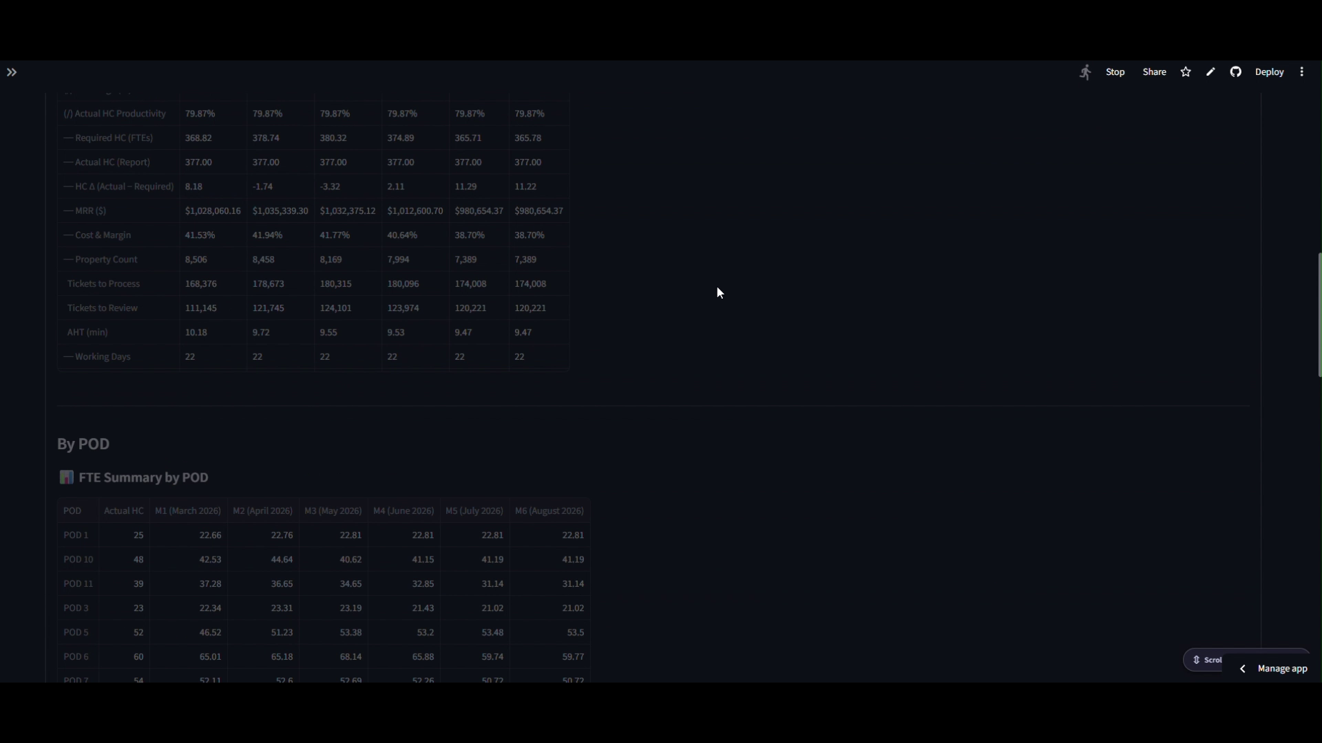Expand the sidebar with double-chevron icon

click(12, 72)
